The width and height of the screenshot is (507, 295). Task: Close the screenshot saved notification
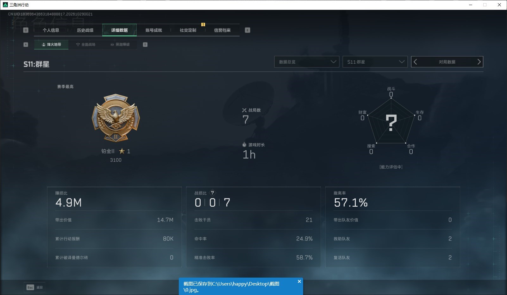click(x=299, y=281)
